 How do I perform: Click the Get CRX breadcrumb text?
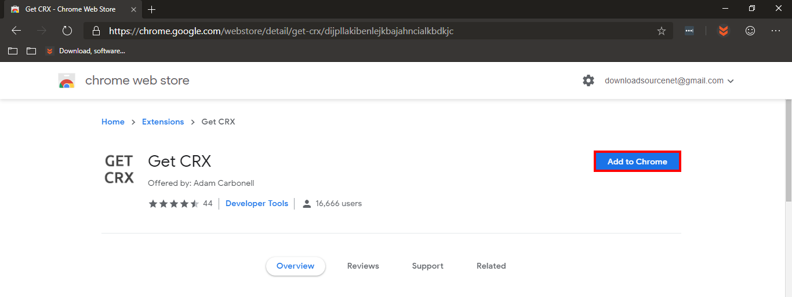pos(218,122)
